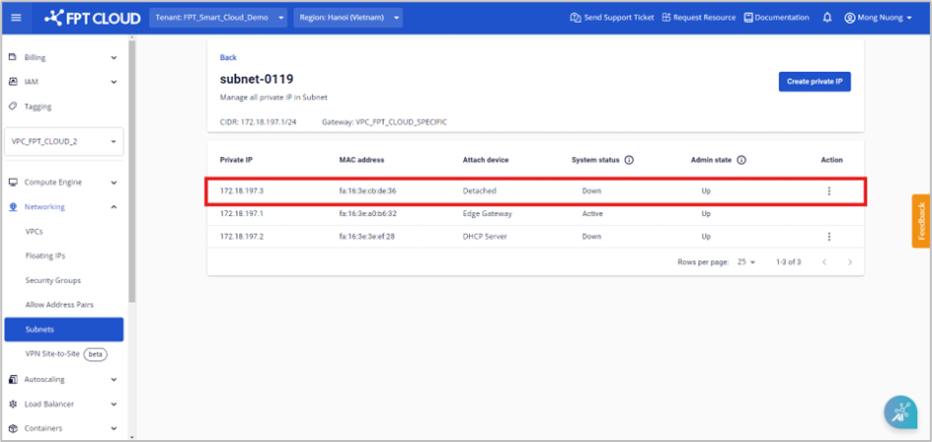
Task: Open action menu for 172.18.197.3
Action: pos(828,191)
